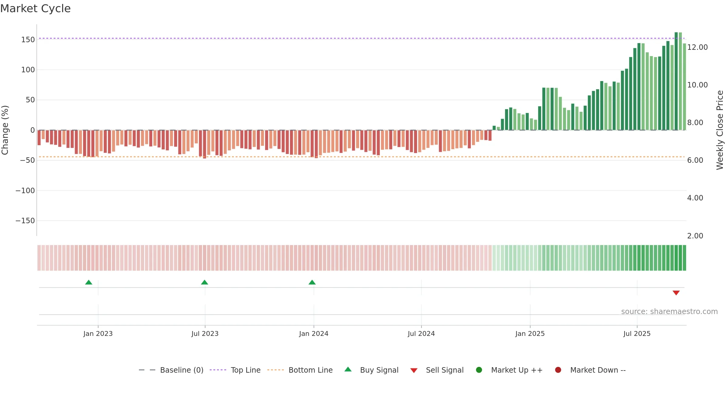Click the green Market Up circle in legend

pyautogui.click(x=479, y=370)
